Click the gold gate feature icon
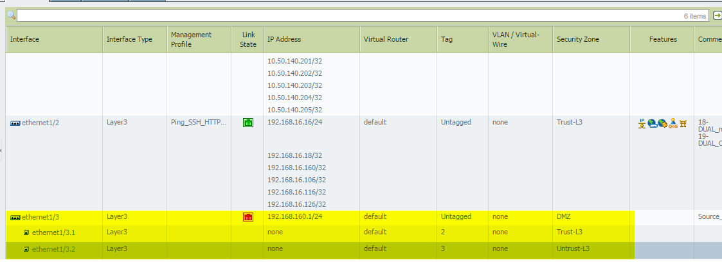722x278 pixels. 683,124
